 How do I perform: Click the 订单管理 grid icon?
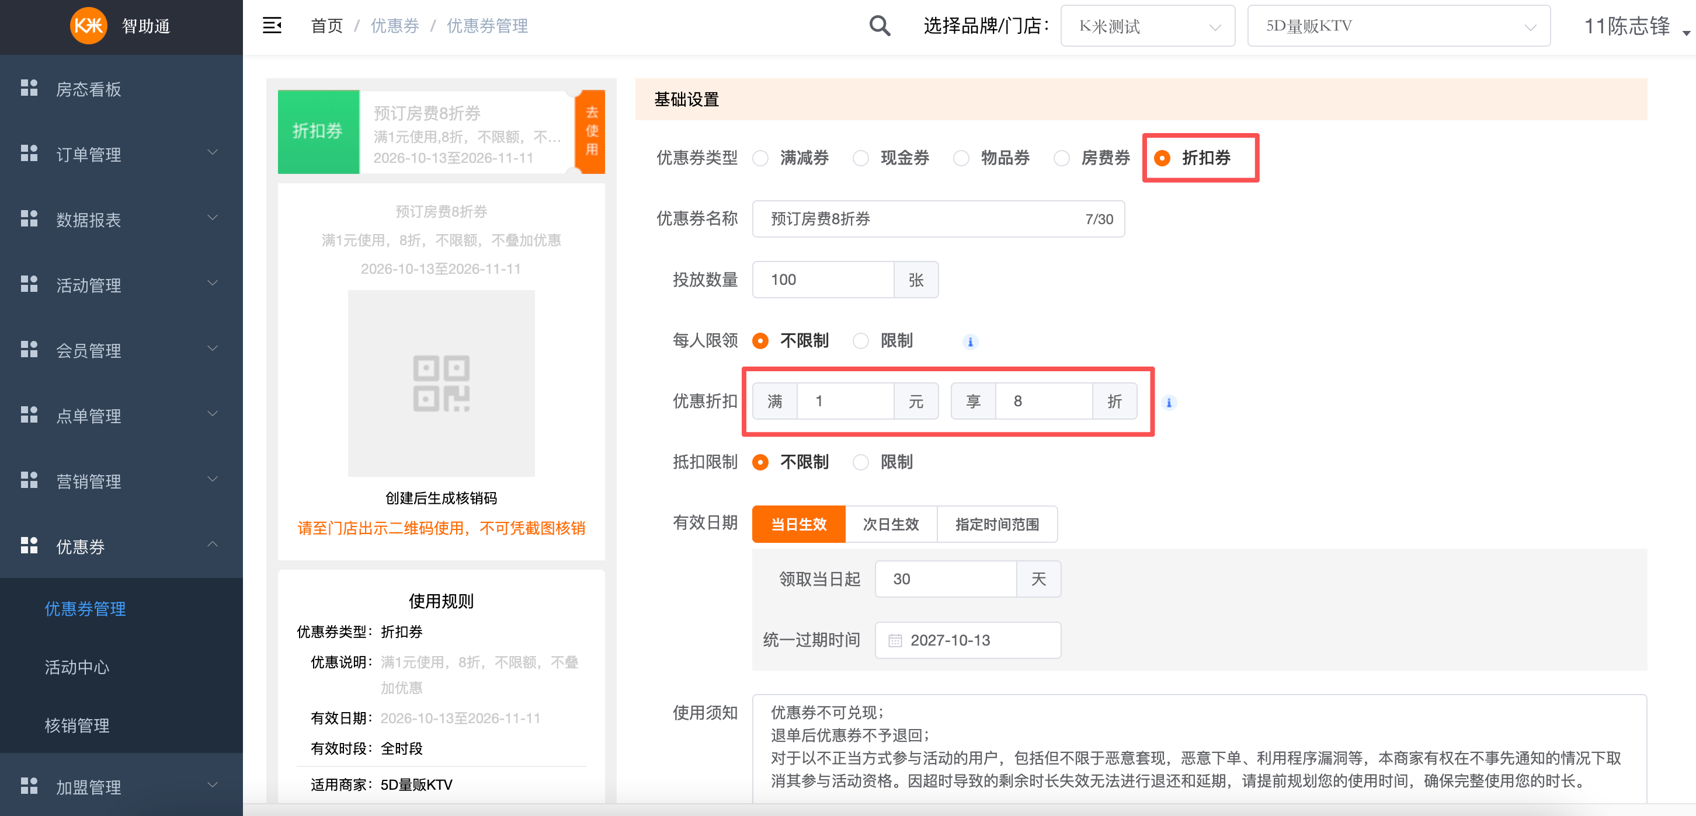29,153
